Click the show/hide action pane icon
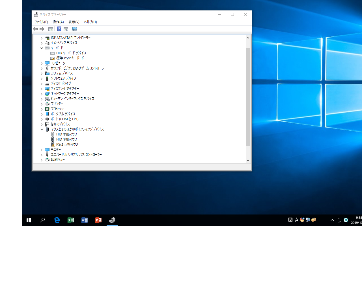Screen dimensions: 362x289 66,29
